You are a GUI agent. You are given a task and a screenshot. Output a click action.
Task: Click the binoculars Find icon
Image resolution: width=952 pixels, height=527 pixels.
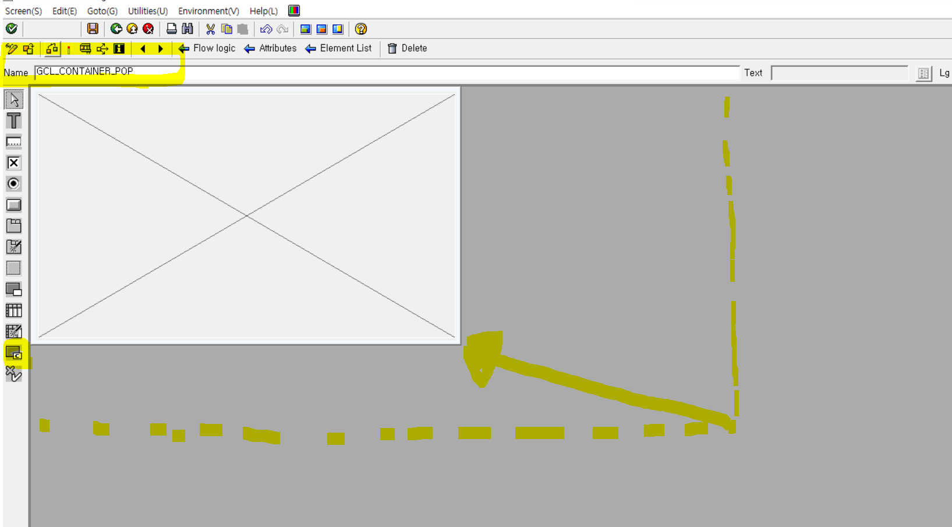pos(187,29)
